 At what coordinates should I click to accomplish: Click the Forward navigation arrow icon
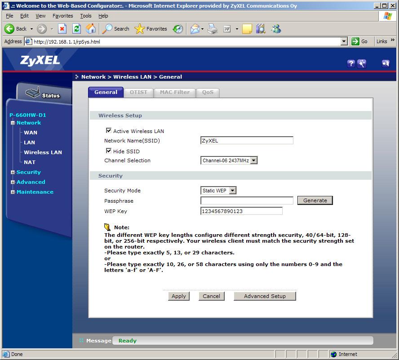coord(42,29)
